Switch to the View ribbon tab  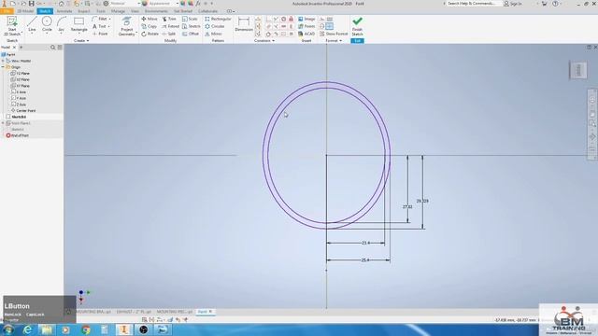[135, 11]
